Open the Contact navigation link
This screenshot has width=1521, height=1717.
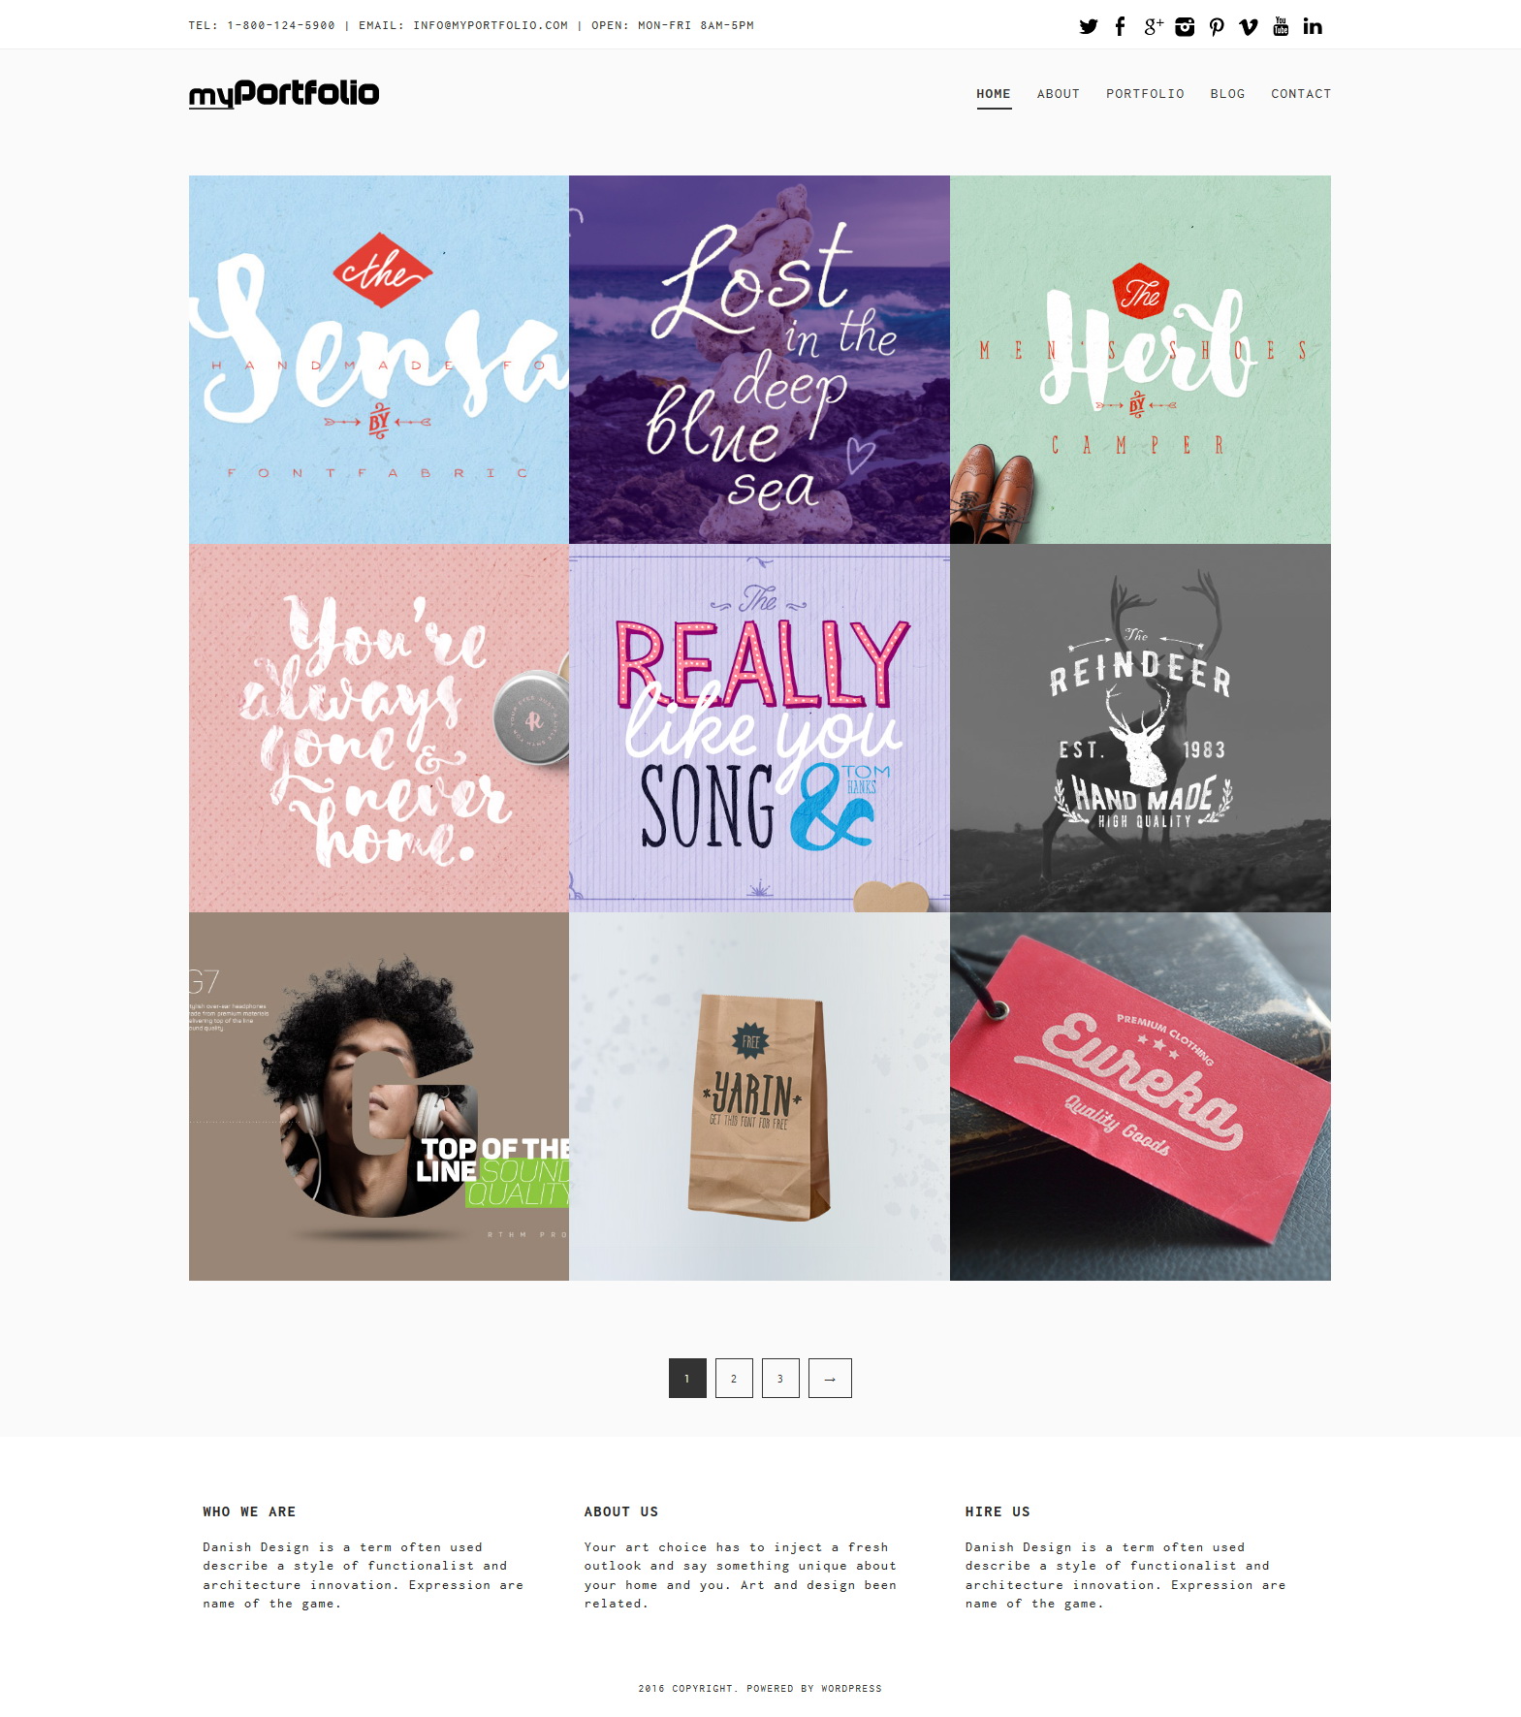pos(1301,94)
